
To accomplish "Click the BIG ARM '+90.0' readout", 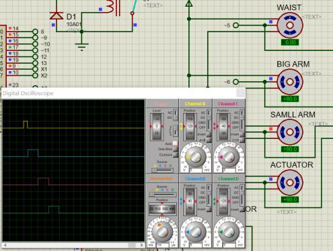I will pos(290,99).
